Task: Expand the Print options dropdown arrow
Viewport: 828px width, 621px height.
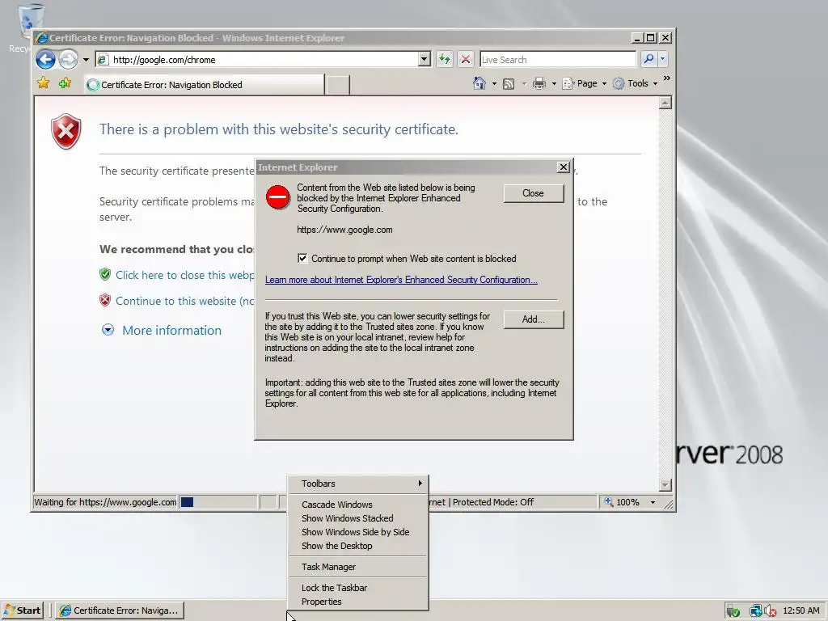Action: (554, 83)
